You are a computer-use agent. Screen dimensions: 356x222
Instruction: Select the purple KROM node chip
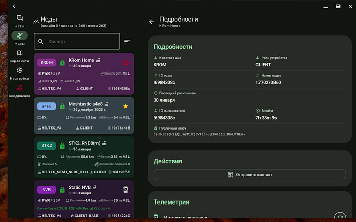[x=46, y=63]
